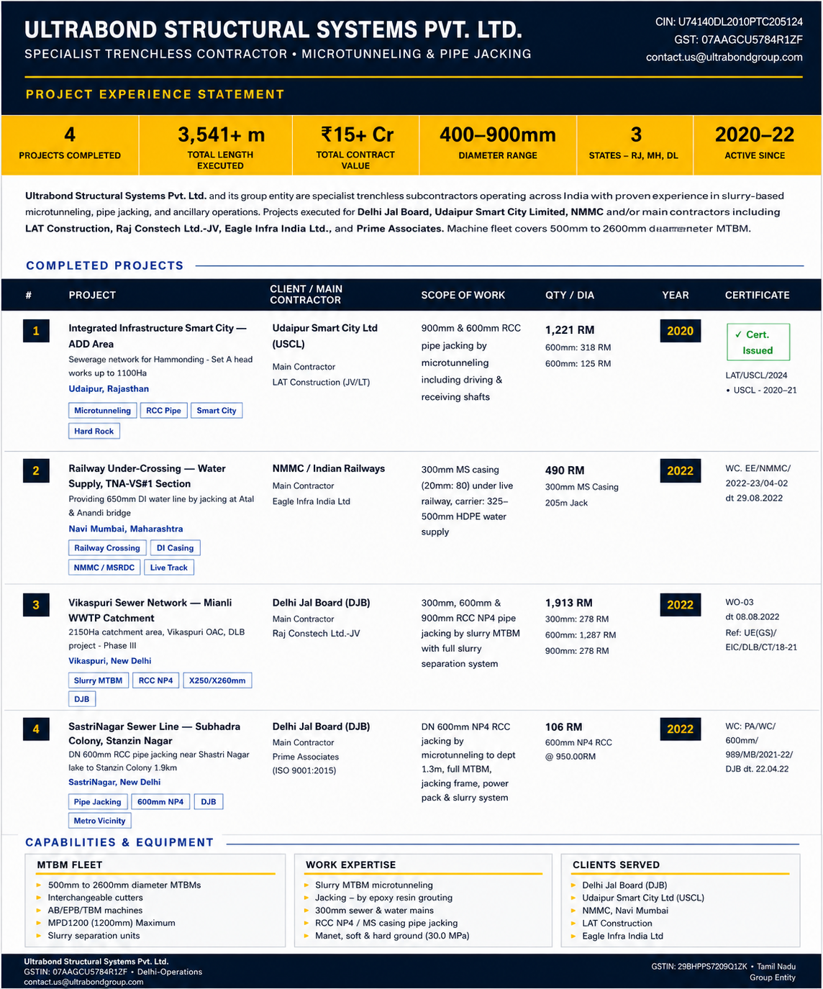
Task: Click the RCC NP4 tag
Action: coord(155,680)
